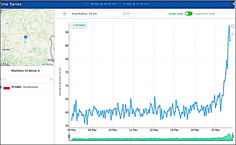Click the Stations In Area: 1 heading

click(26, 71)
